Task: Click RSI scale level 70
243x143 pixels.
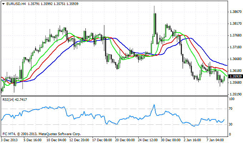Action: point(231,109)
